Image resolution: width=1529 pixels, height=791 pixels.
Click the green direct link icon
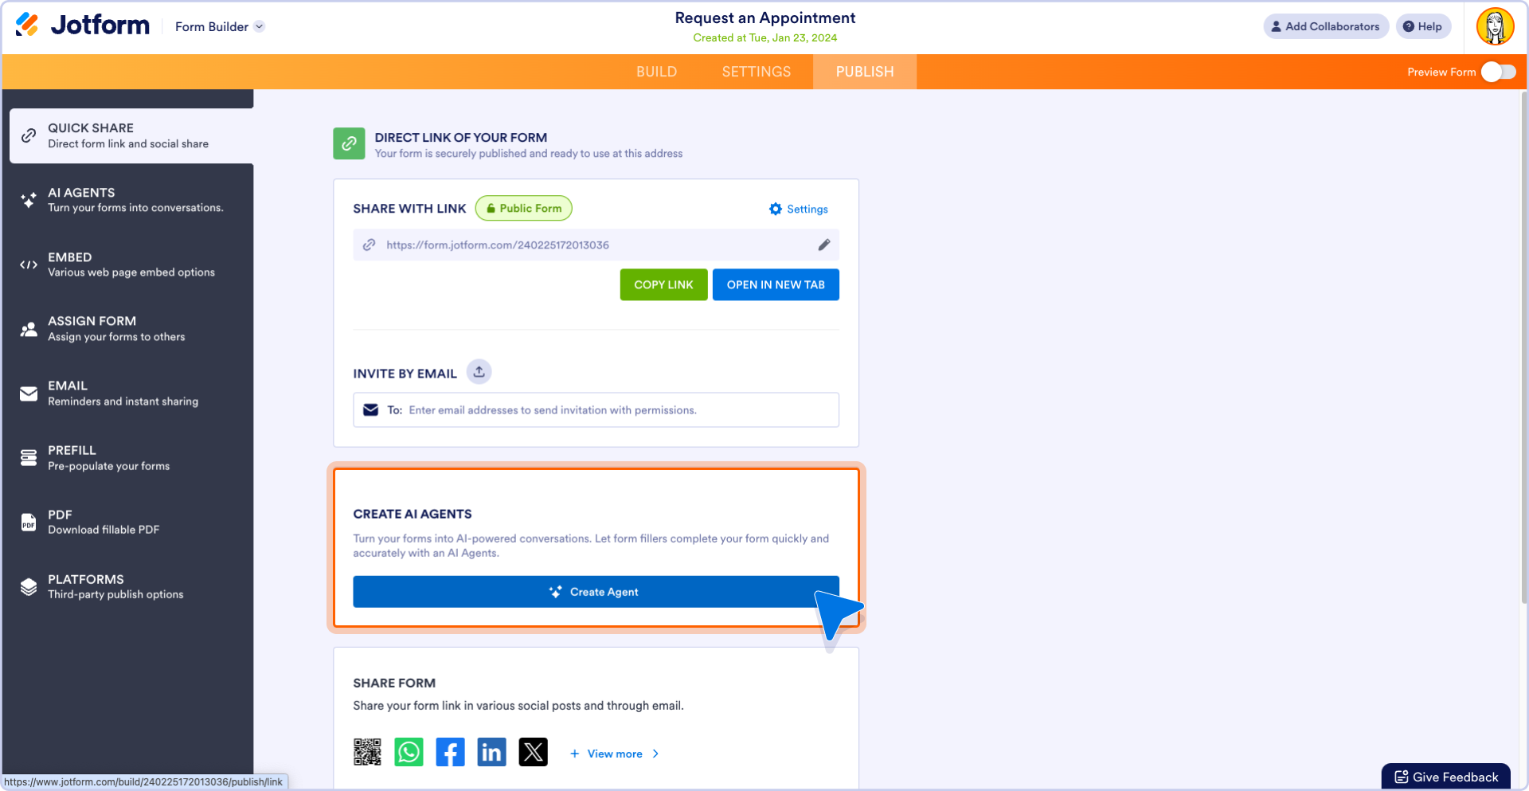tap(349, 144)
